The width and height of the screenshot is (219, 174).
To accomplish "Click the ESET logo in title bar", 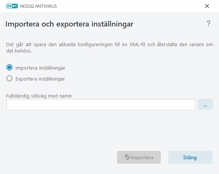I will 12,6.
